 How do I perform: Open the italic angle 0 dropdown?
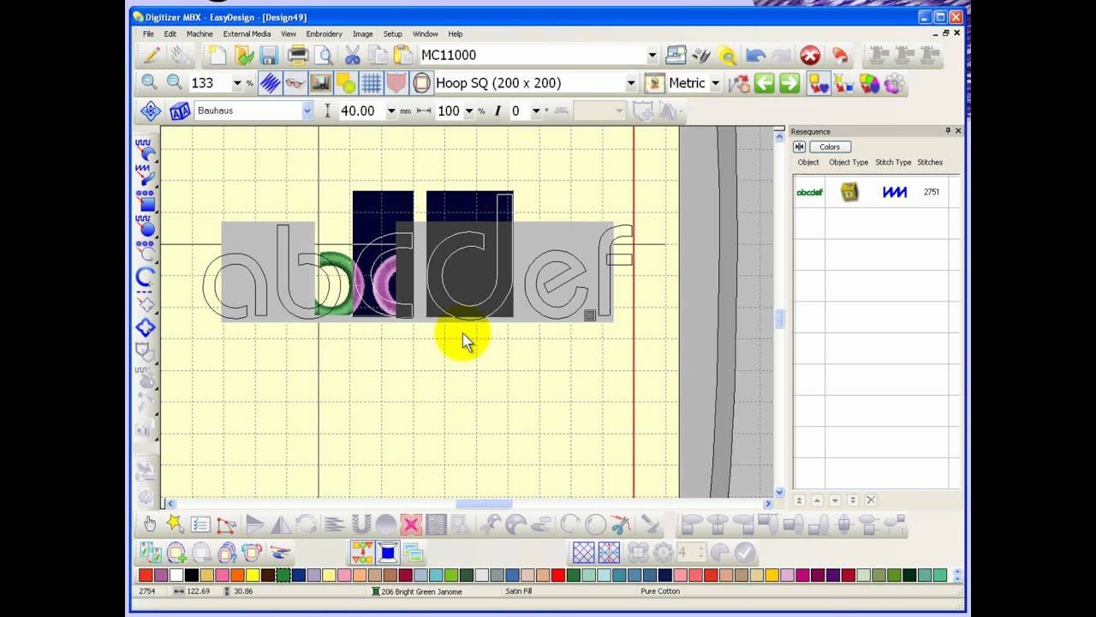click(536, 111)
